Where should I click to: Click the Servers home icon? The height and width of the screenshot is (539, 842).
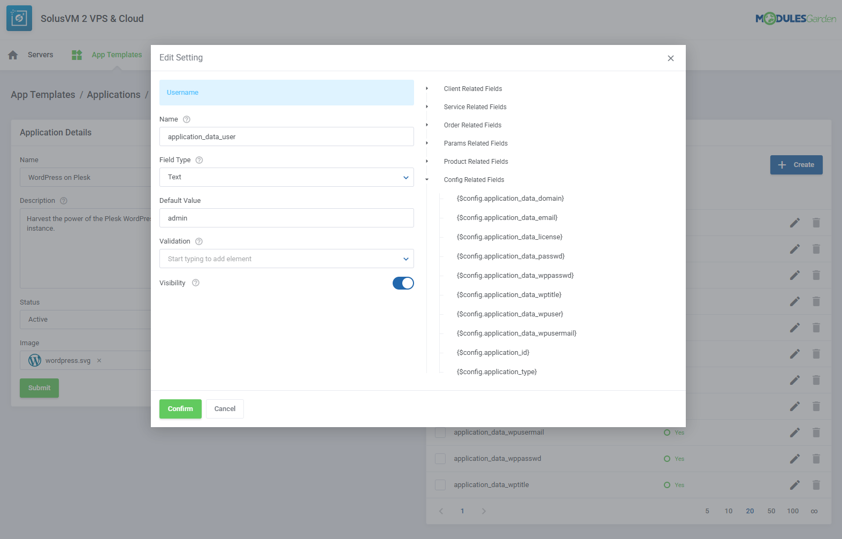13,55
